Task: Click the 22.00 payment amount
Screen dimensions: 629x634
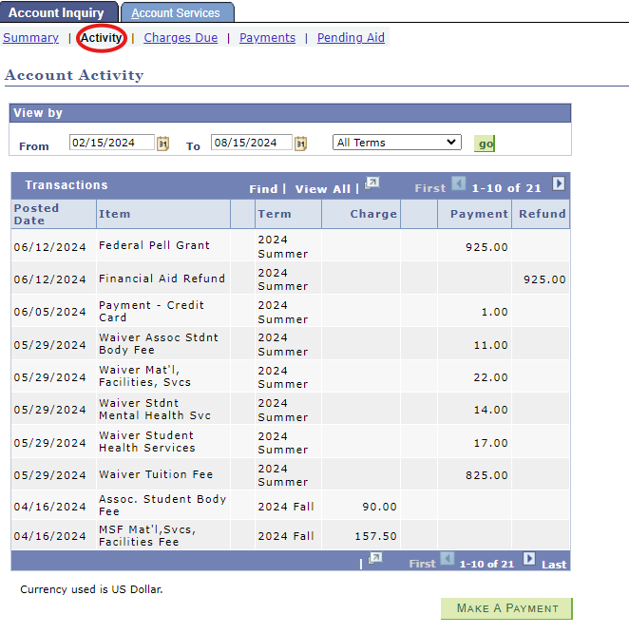Action: click(490, 377)
